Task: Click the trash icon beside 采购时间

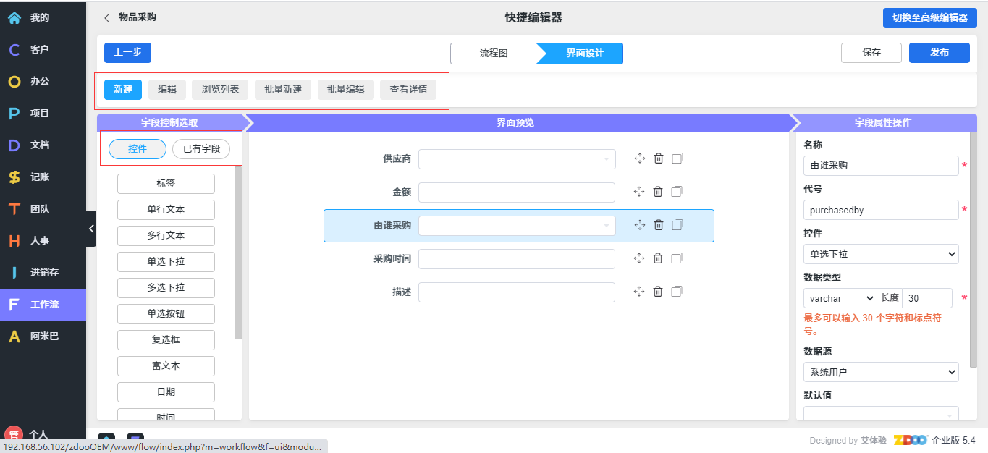Action: [x=658, y=258]
